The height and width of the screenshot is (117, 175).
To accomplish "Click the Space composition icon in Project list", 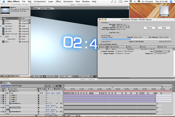I will point(4,42).
